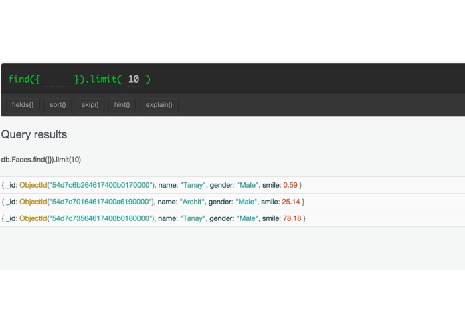Click the Query results heading
This screenshot has height=330, width=465.
click(34, 134)
